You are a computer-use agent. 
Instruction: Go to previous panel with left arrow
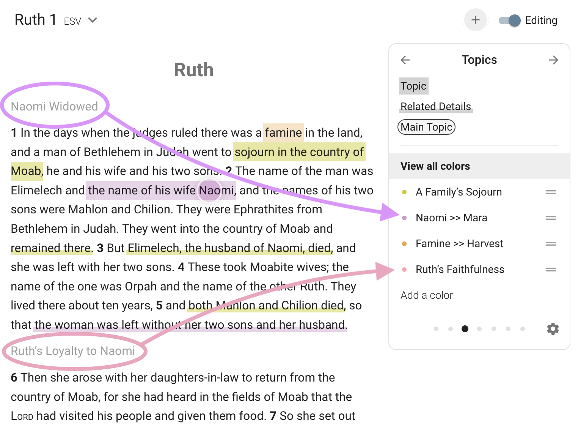click(x=405, y=60)
